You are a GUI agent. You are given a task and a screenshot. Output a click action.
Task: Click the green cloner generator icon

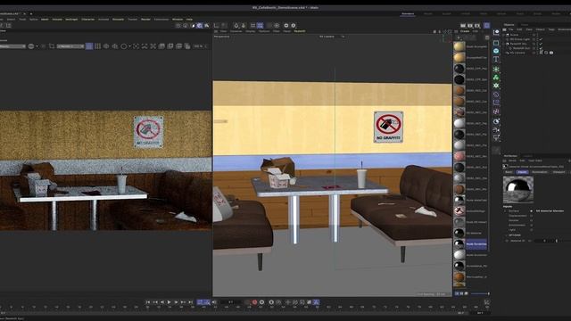tap(496, 78)
